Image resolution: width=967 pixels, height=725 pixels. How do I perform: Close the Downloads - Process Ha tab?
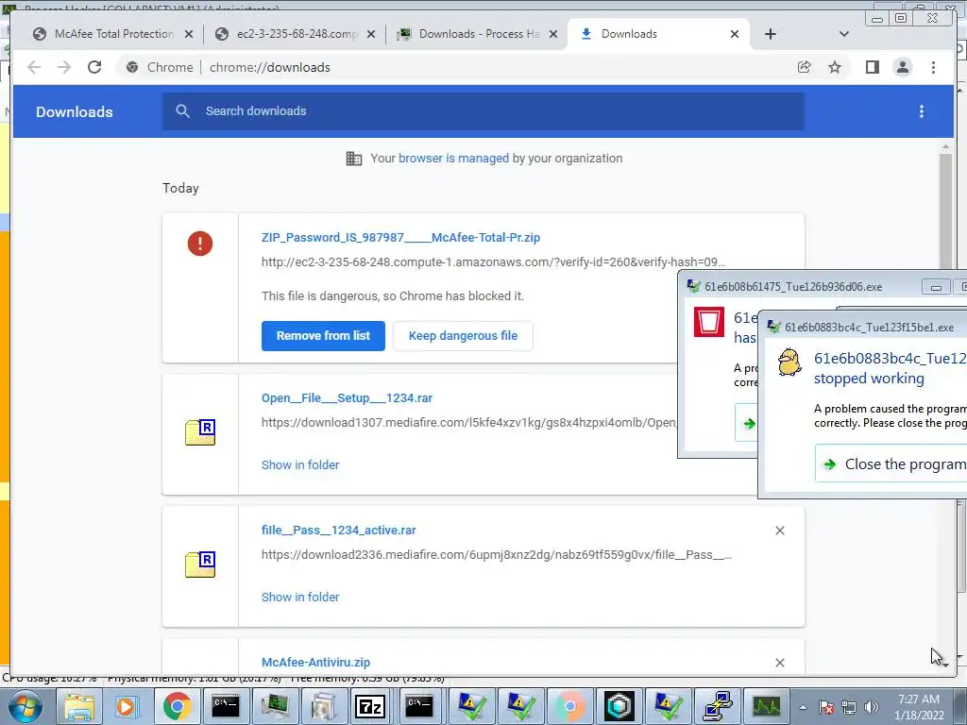pyautogui.click(x=553, y=34)
